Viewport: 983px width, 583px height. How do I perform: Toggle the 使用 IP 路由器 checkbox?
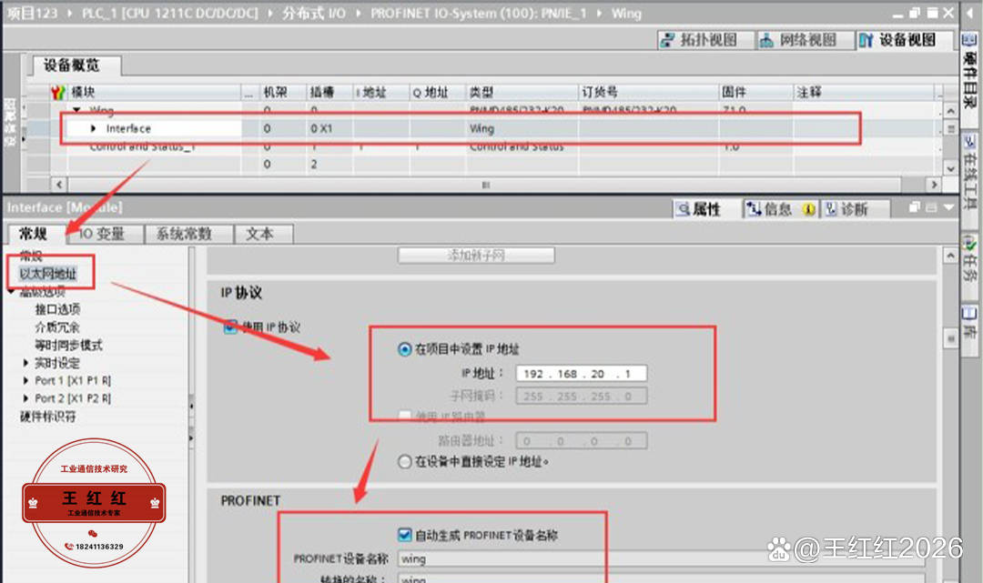click(405, 417)
